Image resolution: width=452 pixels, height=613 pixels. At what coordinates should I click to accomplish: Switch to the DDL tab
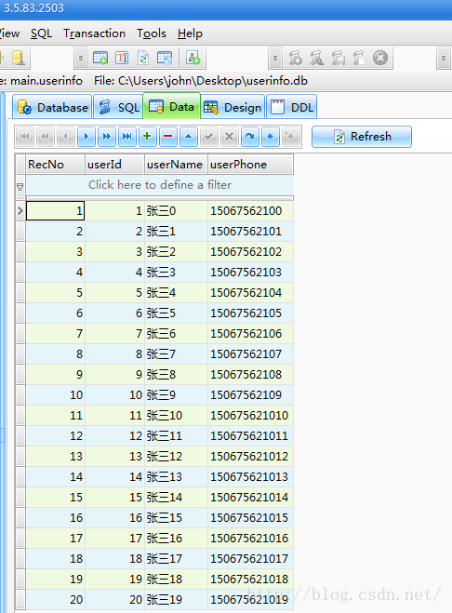[x=292, y=107]
